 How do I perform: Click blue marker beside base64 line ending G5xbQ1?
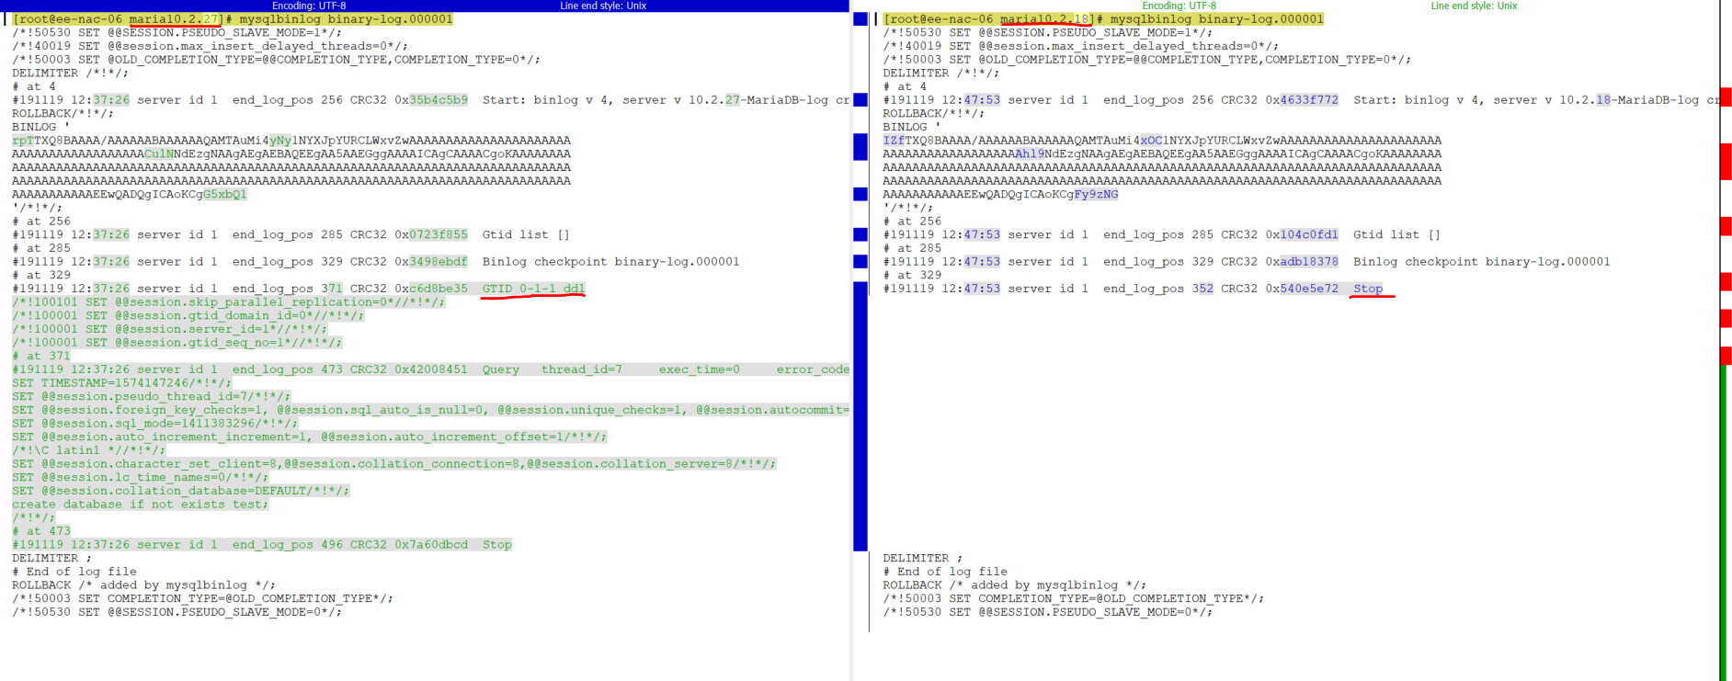pos(860,194)
